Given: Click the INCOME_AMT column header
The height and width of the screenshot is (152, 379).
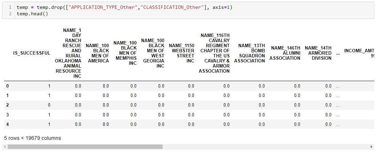Looking at the screenshot, I should [x=359, y=53].
